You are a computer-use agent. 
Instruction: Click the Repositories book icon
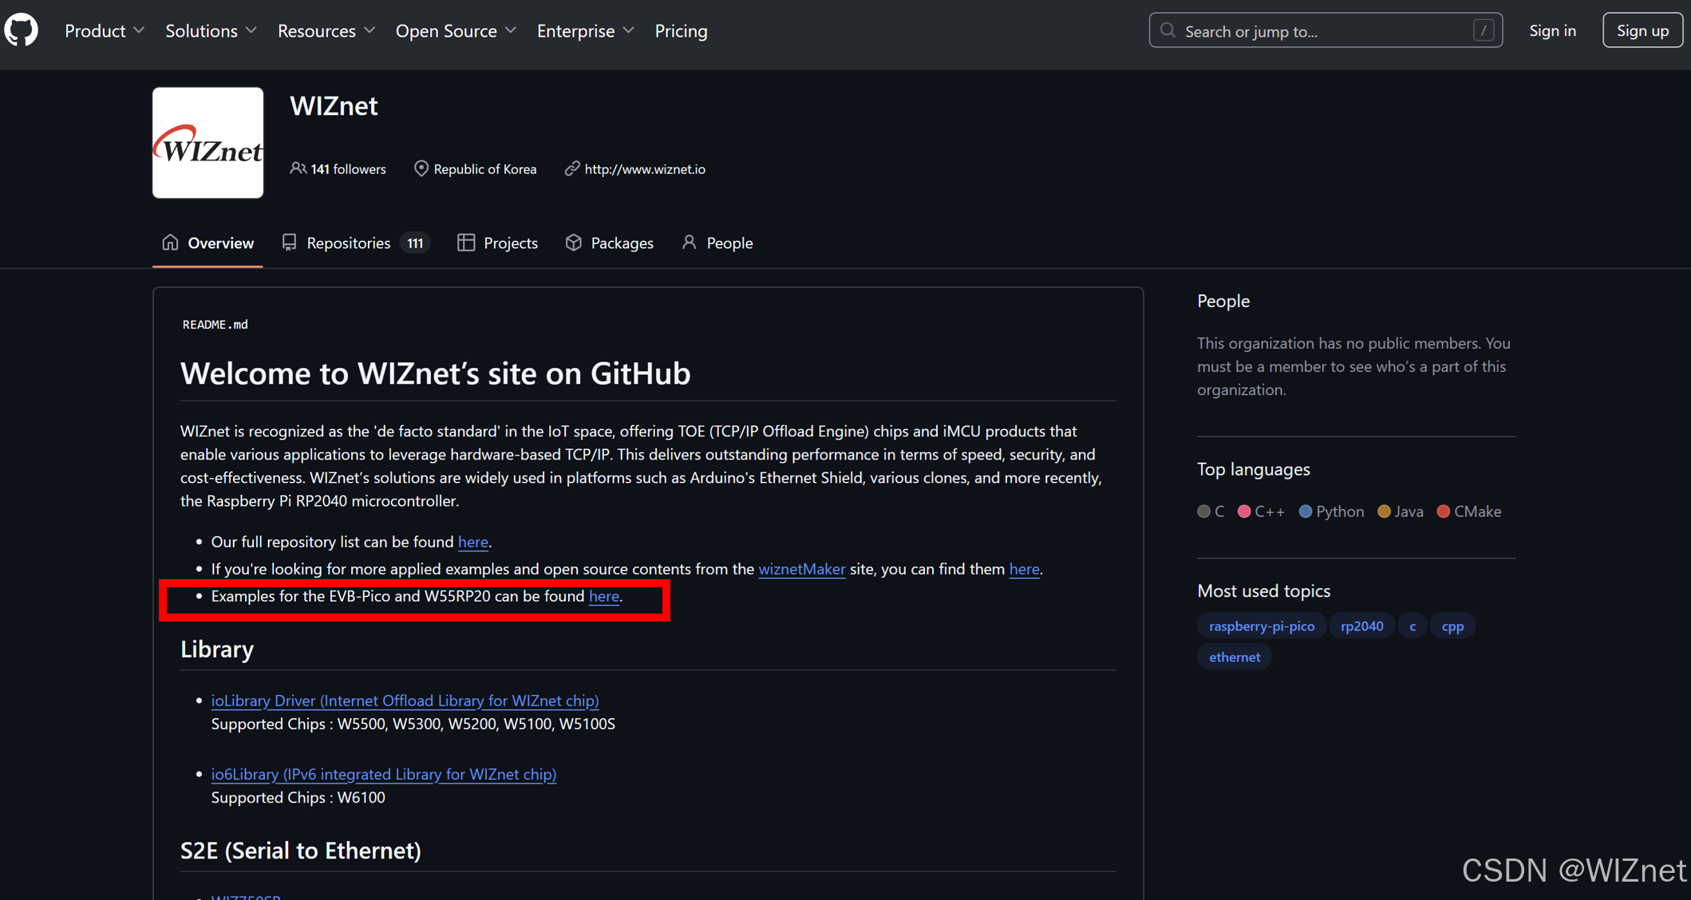(x=289, y=243)
